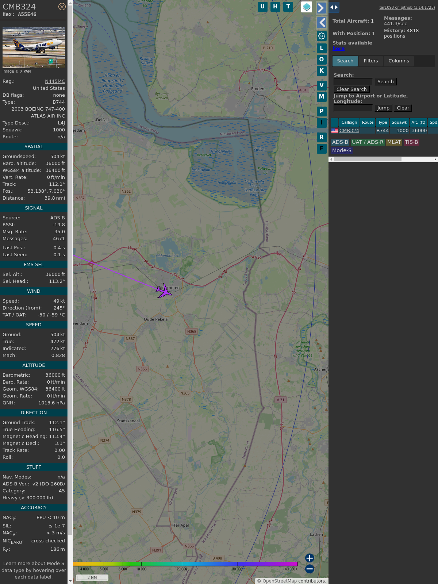Sort table by Callsign column
This screenshot has width=438, height=584.
pyautogui.click(x=349, y=123)
